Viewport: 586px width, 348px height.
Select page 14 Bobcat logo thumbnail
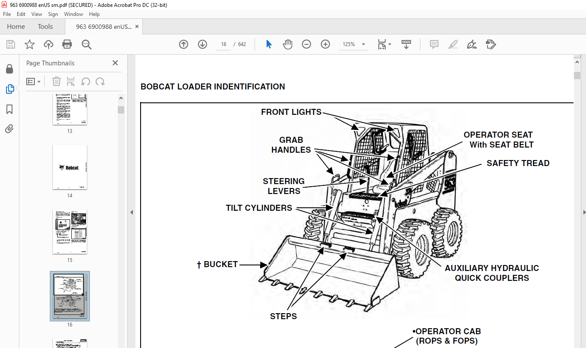coord(70,167)
